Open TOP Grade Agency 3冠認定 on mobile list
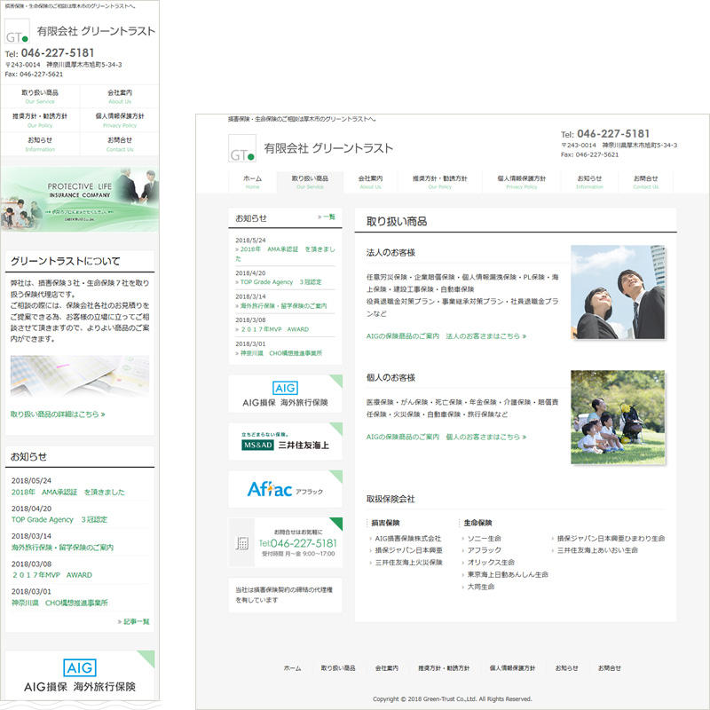Viewport: 710px width, 710px height. (59, 519)
